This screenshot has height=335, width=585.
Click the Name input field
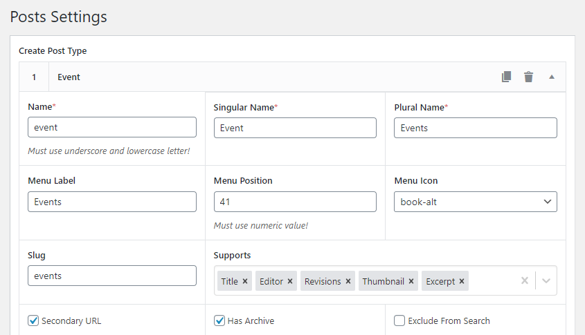pyautogui.click(x=112, y=128)
